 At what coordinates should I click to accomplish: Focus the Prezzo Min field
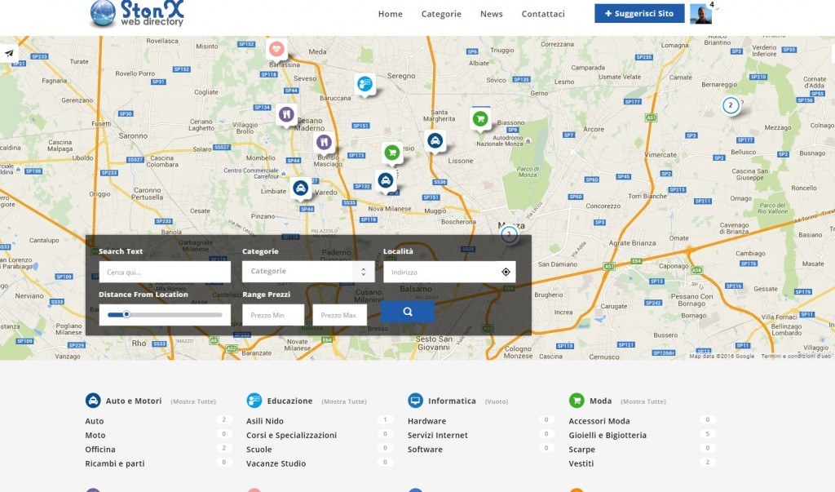point(273,315)
